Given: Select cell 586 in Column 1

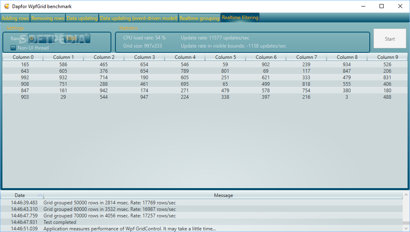Looking at the screenshot, I should (x=63, y=64).
